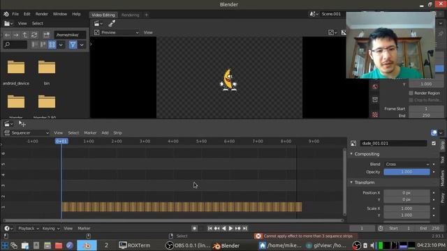Click the file path field /home/mike/
447x251 pixels.
click(70, 35)
